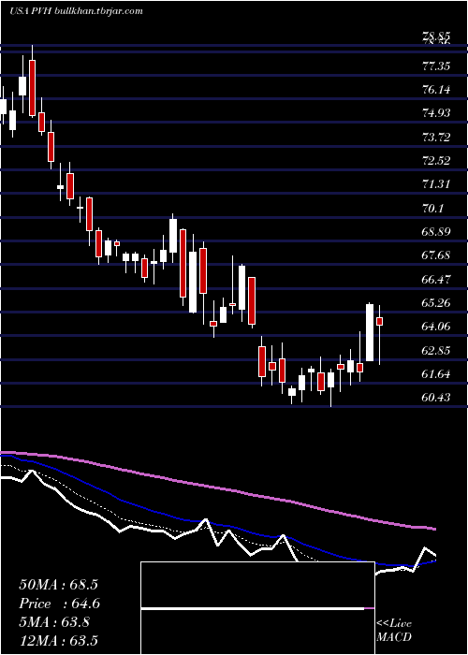This screenshot has height=655, width=468.
Task: Click the 61.64 price axis label
Action: click(x=437, y=374)
